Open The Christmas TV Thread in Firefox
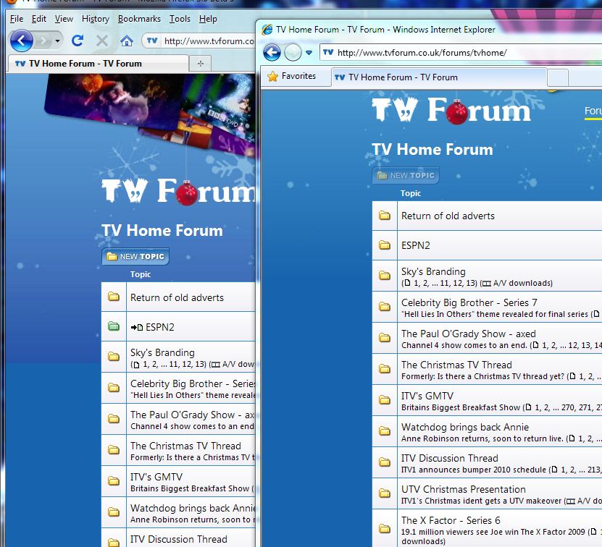This screenshot has height=547, width=602. point(186,446)
